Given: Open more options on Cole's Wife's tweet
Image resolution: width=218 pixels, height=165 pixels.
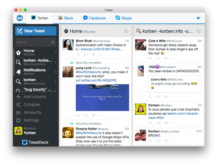Looking at the screenshot, I should click(174, 59).
